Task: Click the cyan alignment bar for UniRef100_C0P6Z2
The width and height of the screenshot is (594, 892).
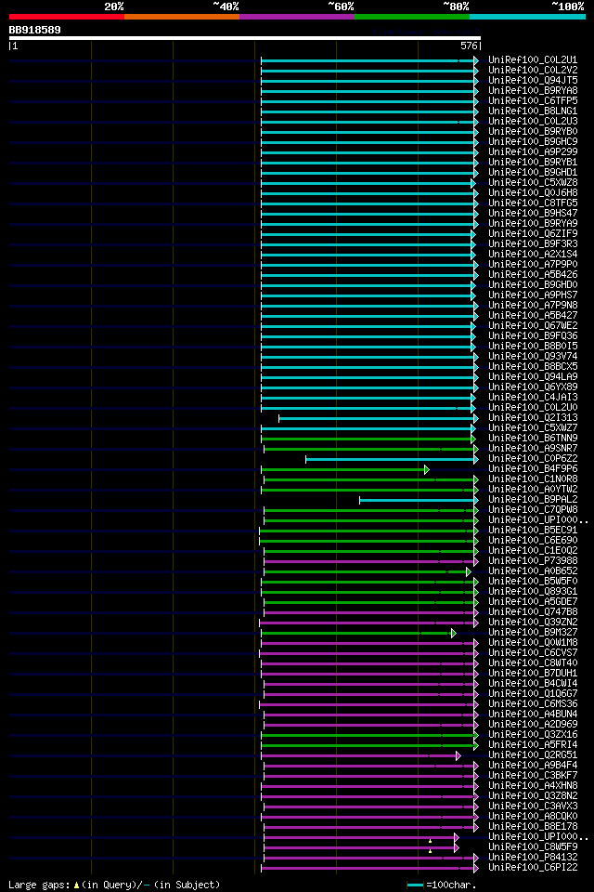Action: click(393, 460)
